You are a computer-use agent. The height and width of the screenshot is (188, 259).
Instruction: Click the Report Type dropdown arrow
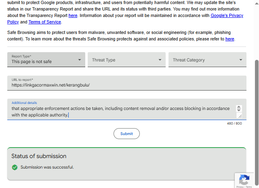pos(80,60)
